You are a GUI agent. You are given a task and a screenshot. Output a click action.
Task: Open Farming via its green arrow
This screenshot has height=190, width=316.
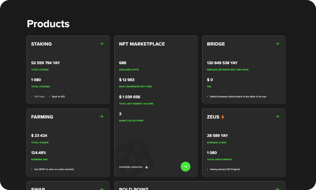pyautogui.click(x=101, y=116)
